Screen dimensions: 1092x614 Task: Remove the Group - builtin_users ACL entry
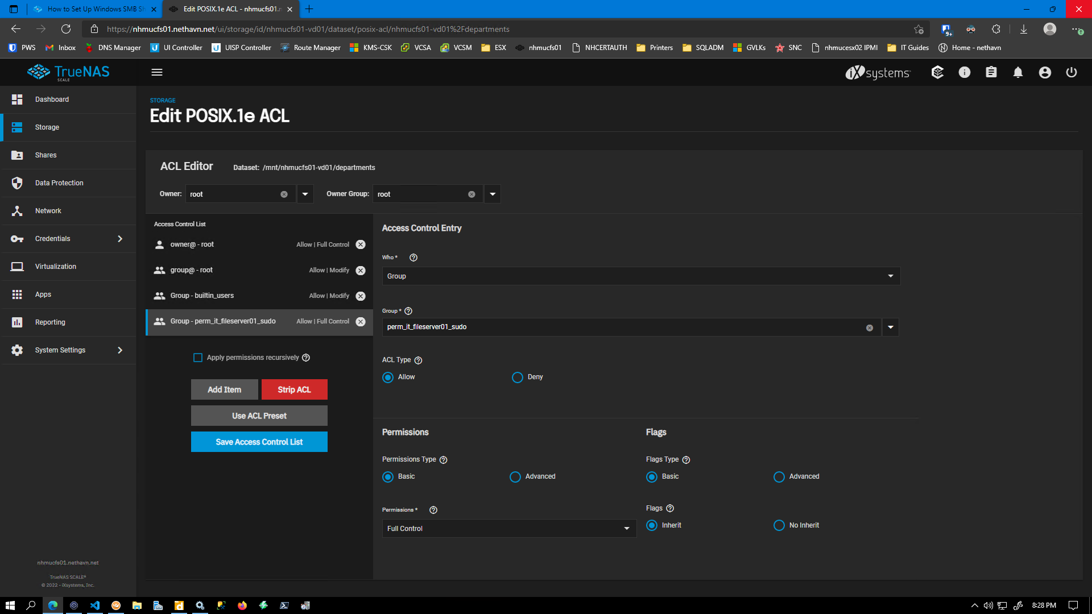pos(361,296)
